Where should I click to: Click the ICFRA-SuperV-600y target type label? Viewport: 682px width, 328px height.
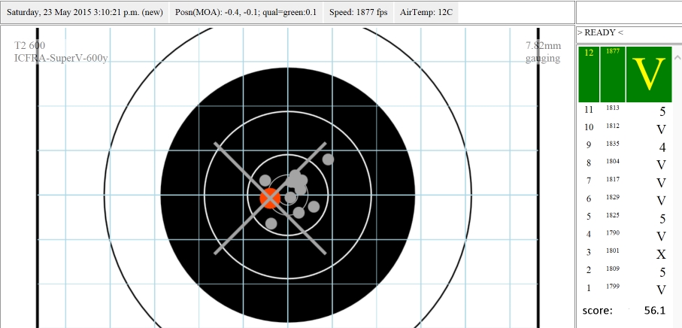click(61, 58)
